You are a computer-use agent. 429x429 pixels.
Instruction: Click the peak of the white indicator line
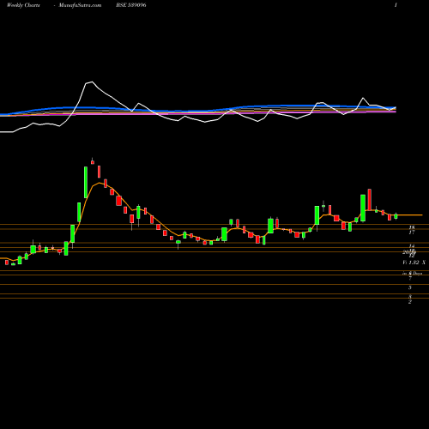click(x=92, y=82)
